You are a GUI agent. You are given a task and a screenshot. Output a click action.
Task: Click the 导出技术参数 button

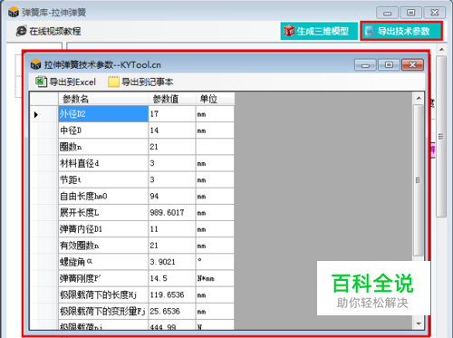[401, 31]
